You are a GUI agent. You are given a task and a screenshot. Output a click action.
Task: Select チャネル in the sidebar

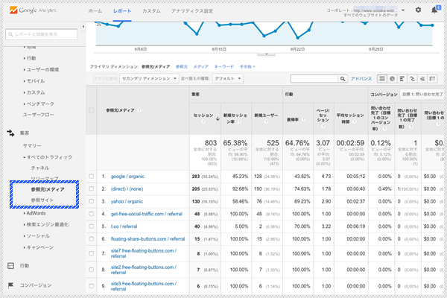point(40,168)
